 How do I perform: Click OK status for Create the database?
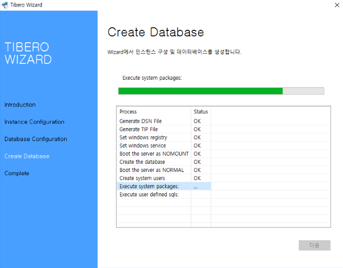point(197,162)
